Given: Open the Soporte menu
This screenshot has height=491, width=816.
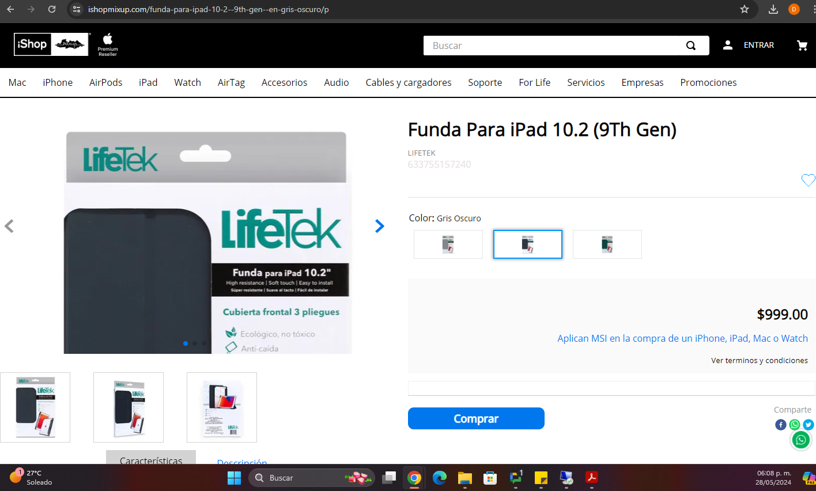Looking at the screenshot, I should click(x=485, y=82).
